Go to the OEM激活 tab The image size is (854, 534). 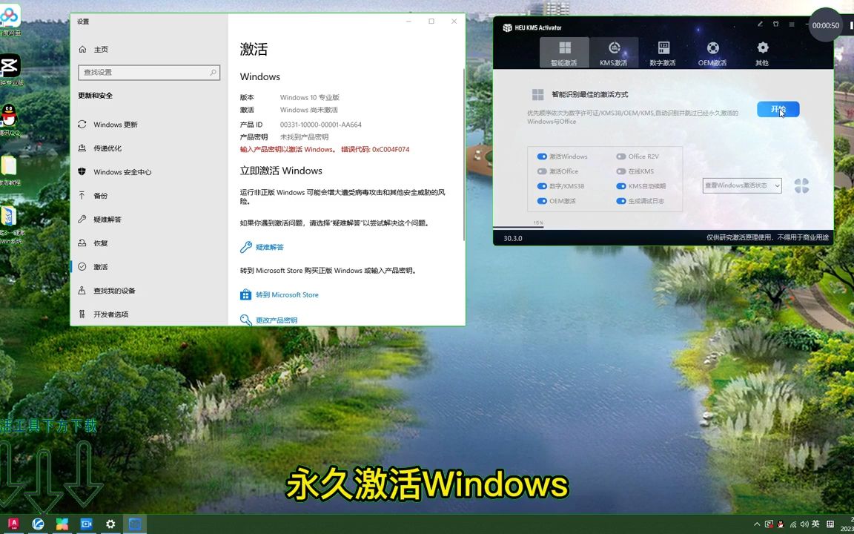tap(712, 53)
